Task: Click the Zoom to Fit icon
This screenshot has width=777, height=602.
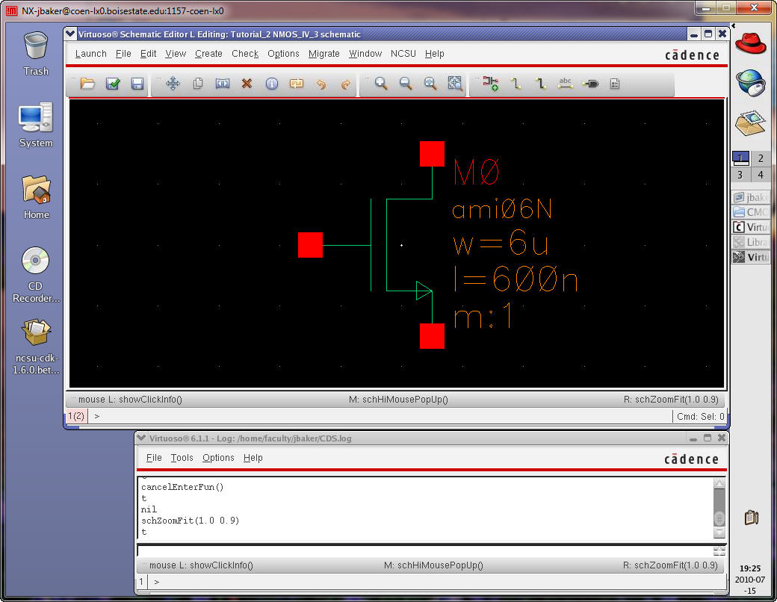Action: (455, 84)
